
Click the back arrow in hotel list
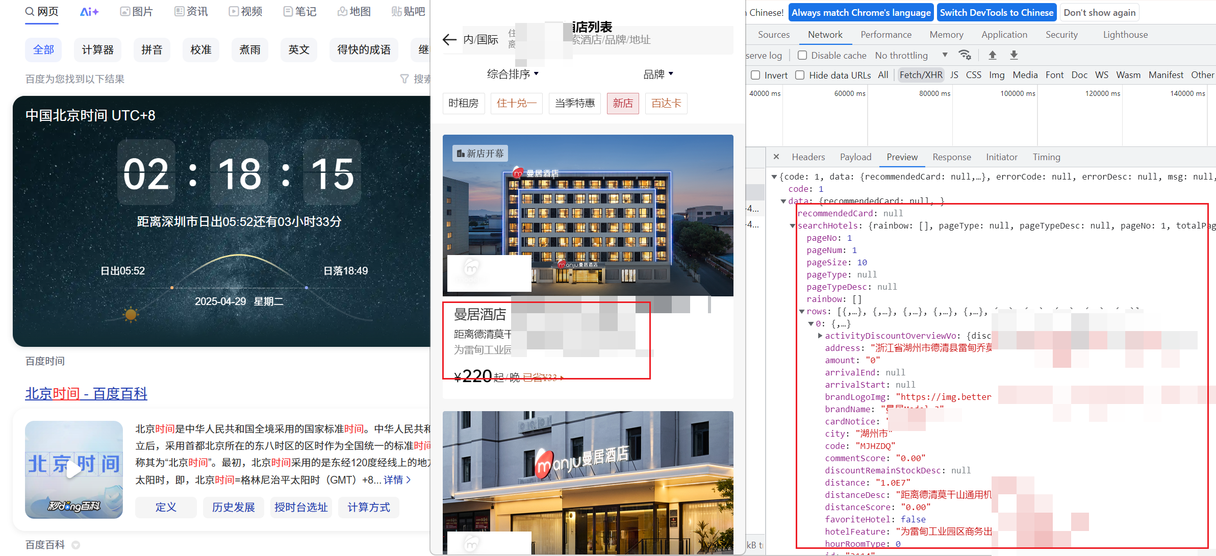coord(449,39)
